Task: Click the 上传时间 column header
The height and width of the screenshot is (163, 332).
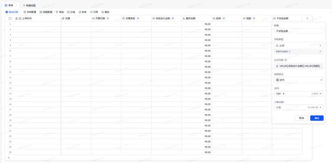Action: [x=34, y=18]
